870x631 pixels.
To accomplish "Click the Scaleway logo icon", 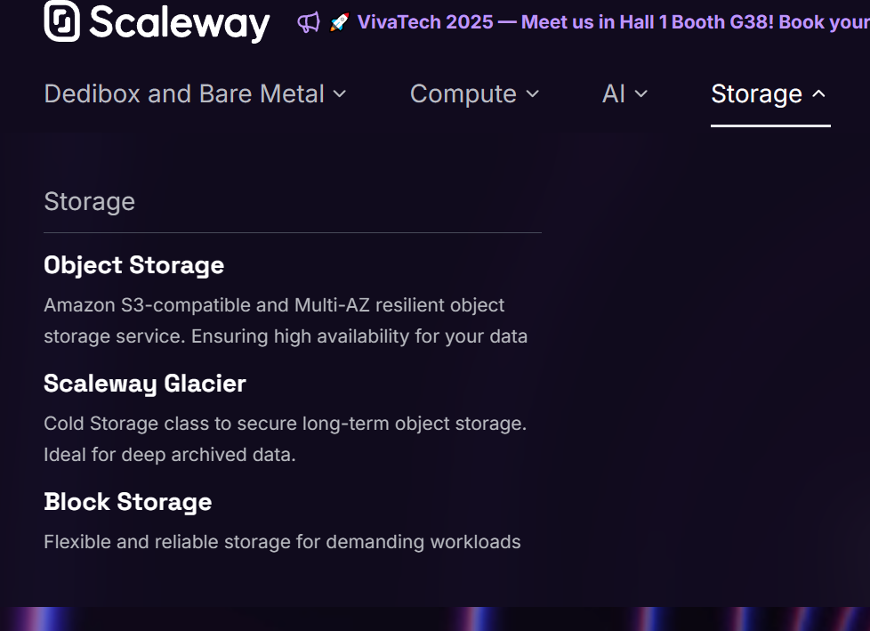I will [x=61, y=21].
